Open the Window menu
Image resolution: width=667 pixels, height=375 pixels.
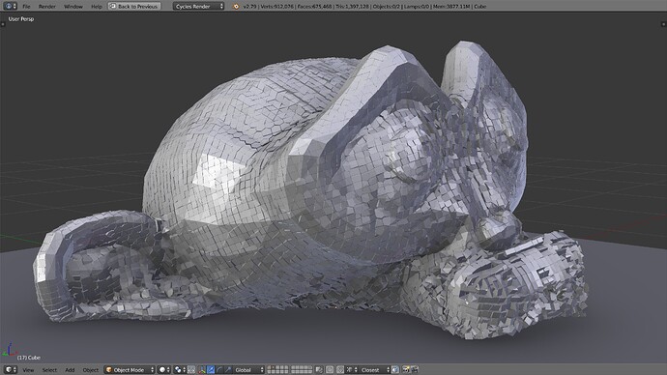[73, 7]
